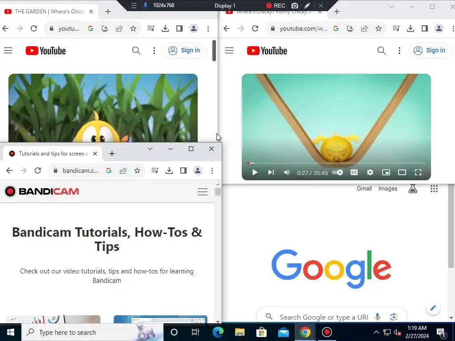
Task: Switch to theater mode in YouTube player
Action: coord(402,173)
